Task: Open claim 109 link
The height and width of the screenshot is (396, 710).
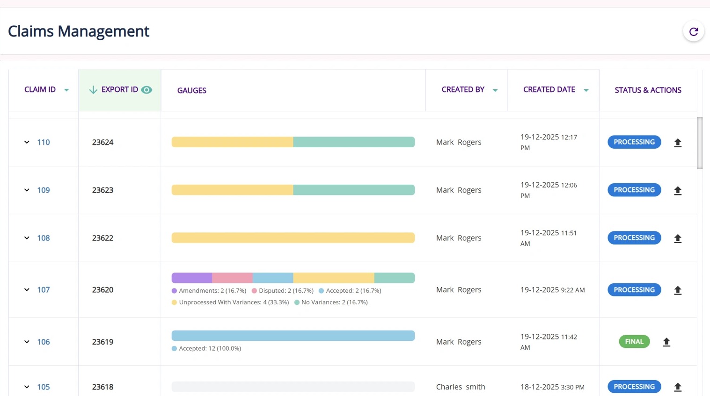Action: coord(44,190)
